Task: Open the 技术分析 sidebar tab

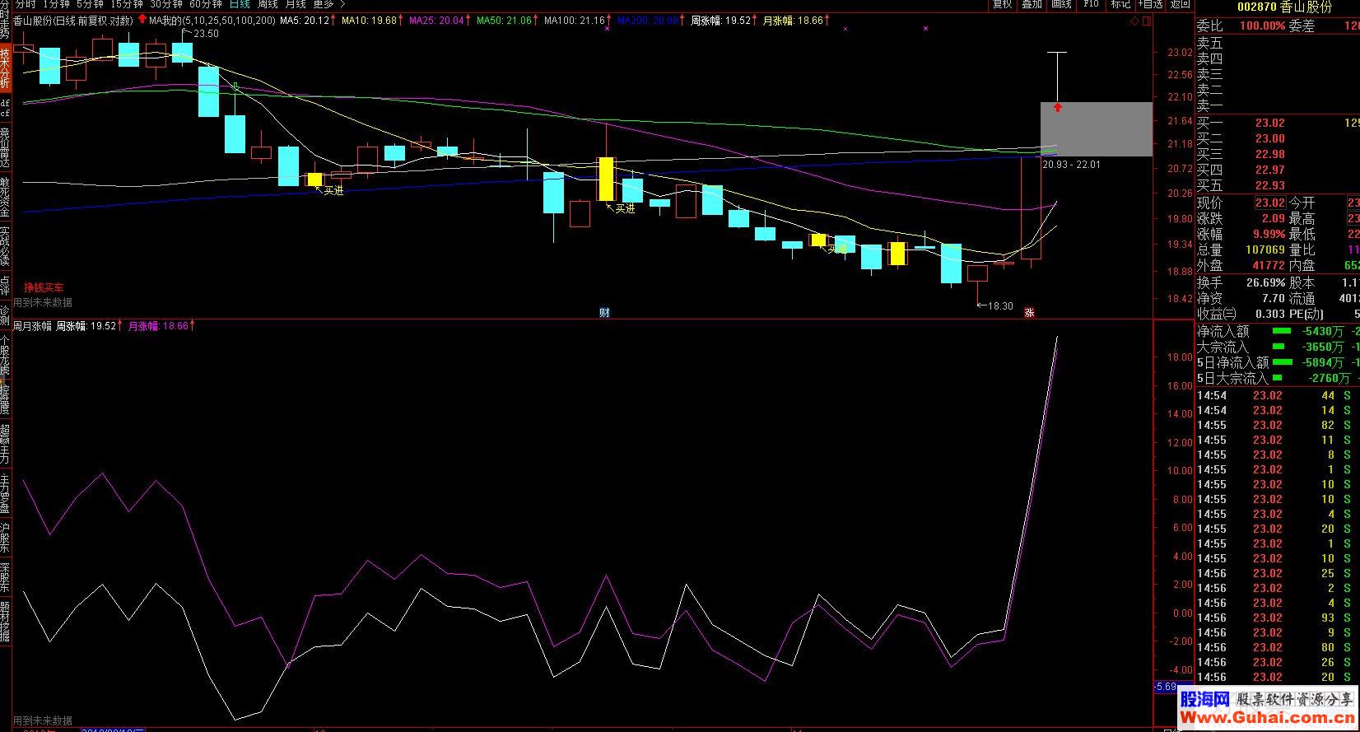Action: click(x=5, y=68)
